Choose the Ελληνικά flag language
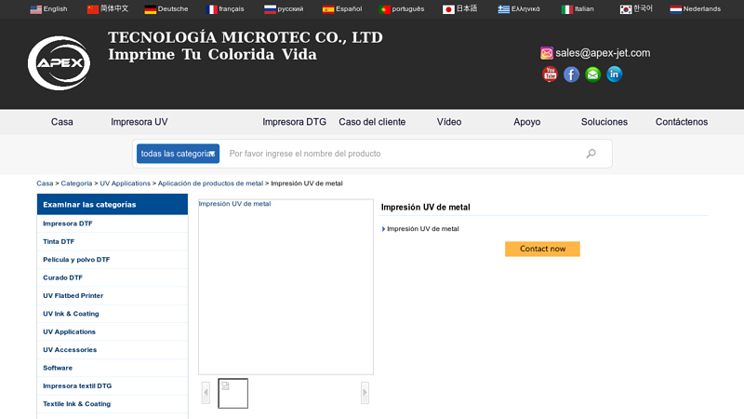Screen dimensions: 744x419 pos(519,9)
